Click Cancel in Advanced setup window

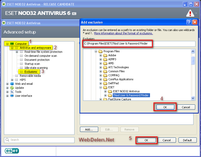(x=167, y=140)
